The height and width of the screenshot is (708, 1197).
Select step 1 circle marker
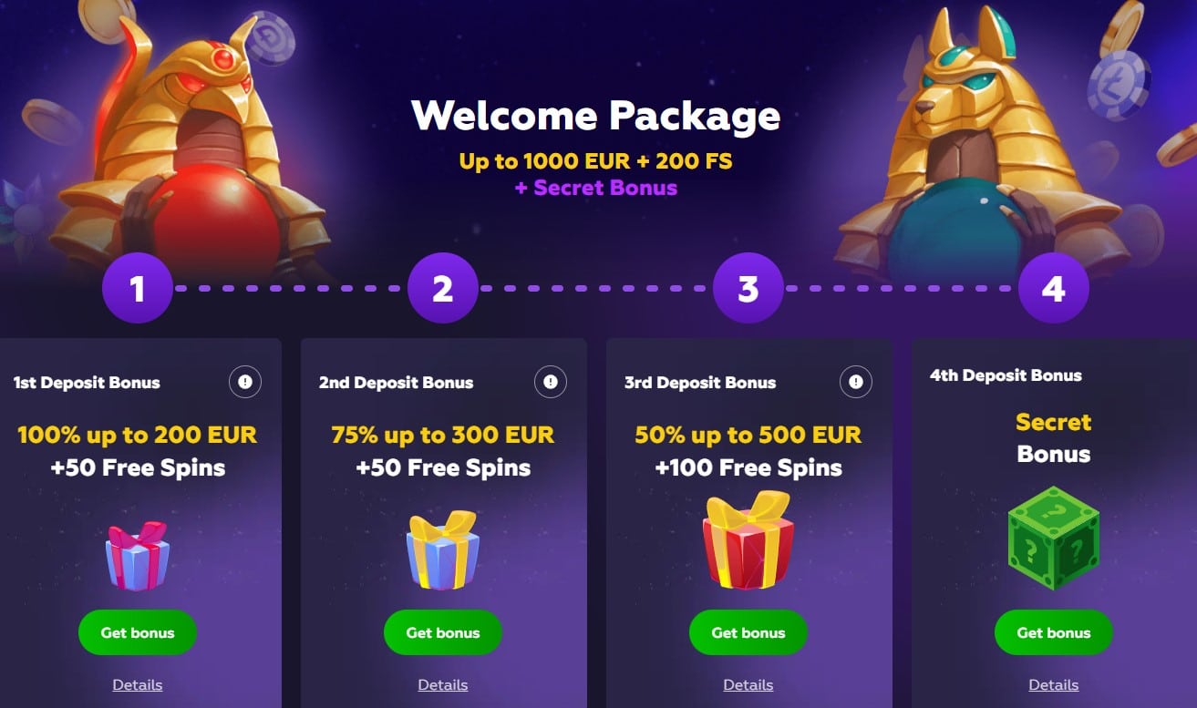pos(138,289)
